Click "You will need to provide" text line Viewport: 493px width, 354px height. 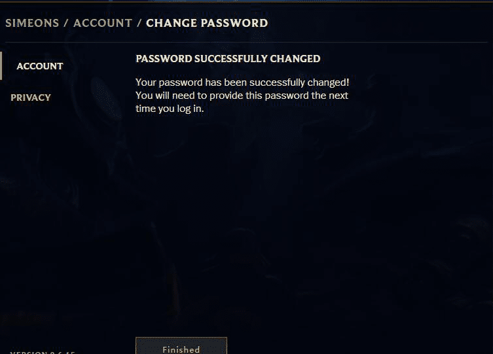(242, 96)
